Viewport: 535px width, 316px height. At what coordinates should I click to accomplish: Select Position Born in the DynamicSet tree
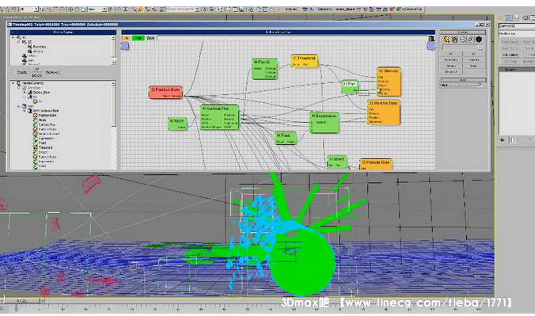[47, 116]
